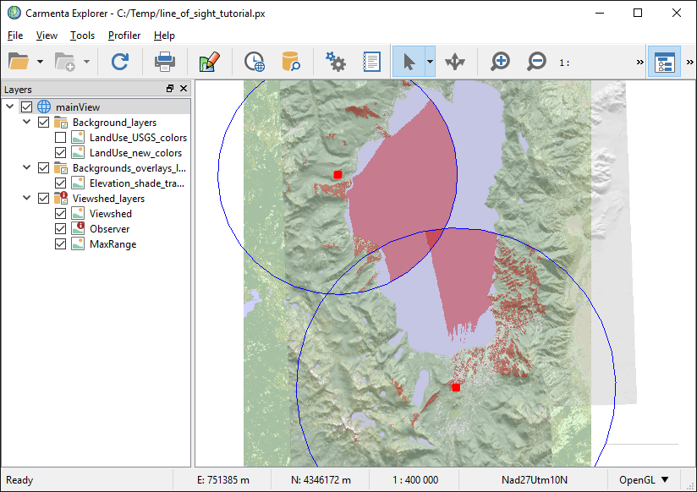This screenshot has height=492, width=697.
Task: Open the gears settings icon
Action: click(x=336, y=62)
